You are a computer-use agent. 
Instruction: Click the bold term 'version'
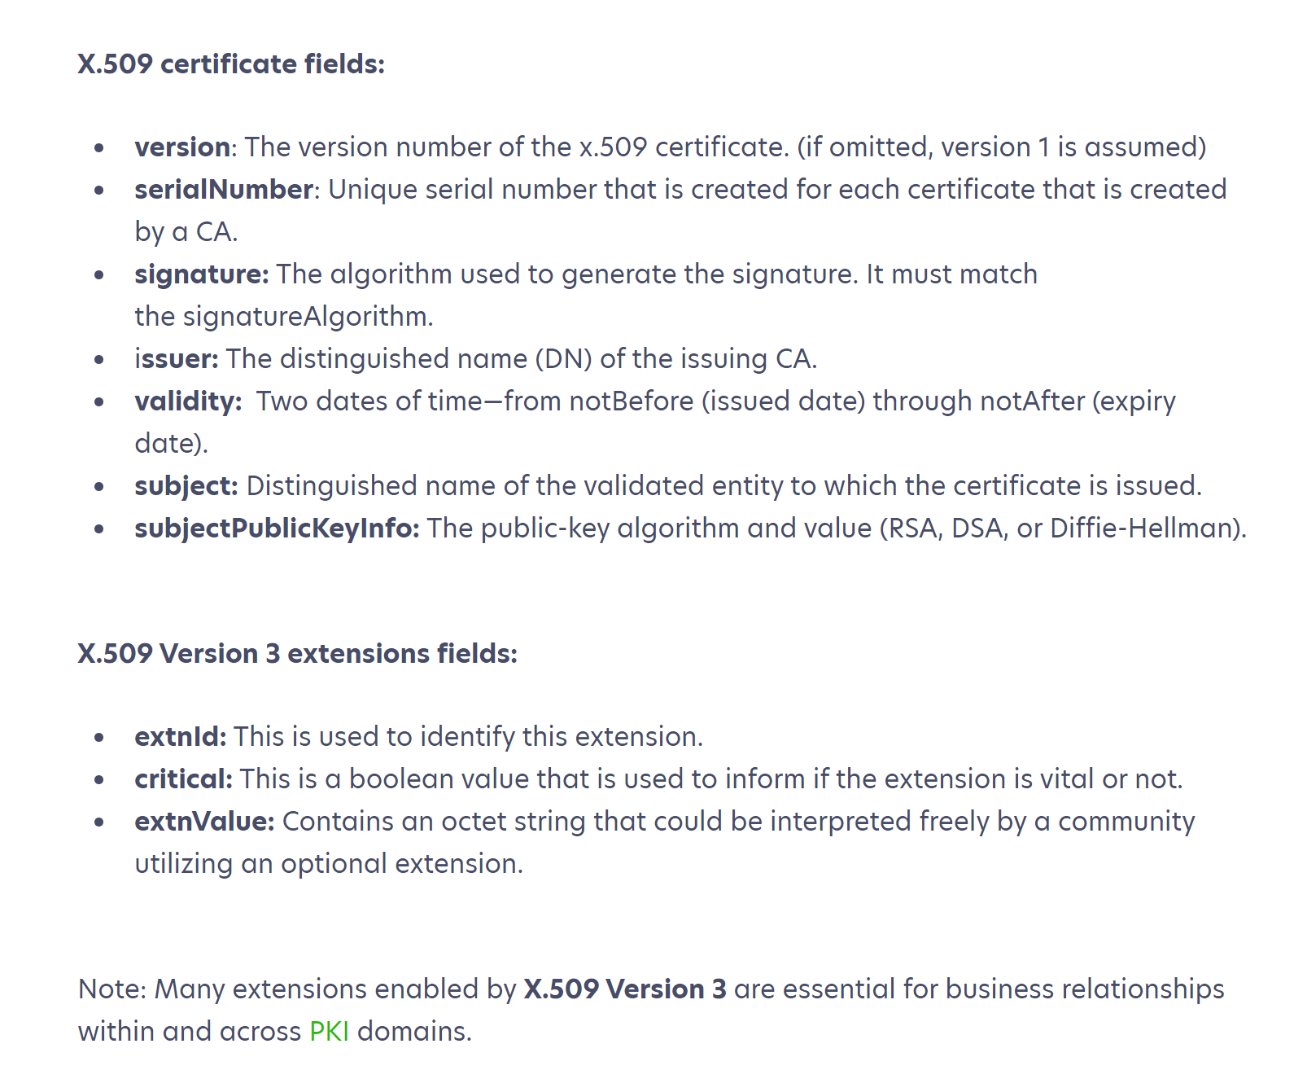tap(182, 147)
